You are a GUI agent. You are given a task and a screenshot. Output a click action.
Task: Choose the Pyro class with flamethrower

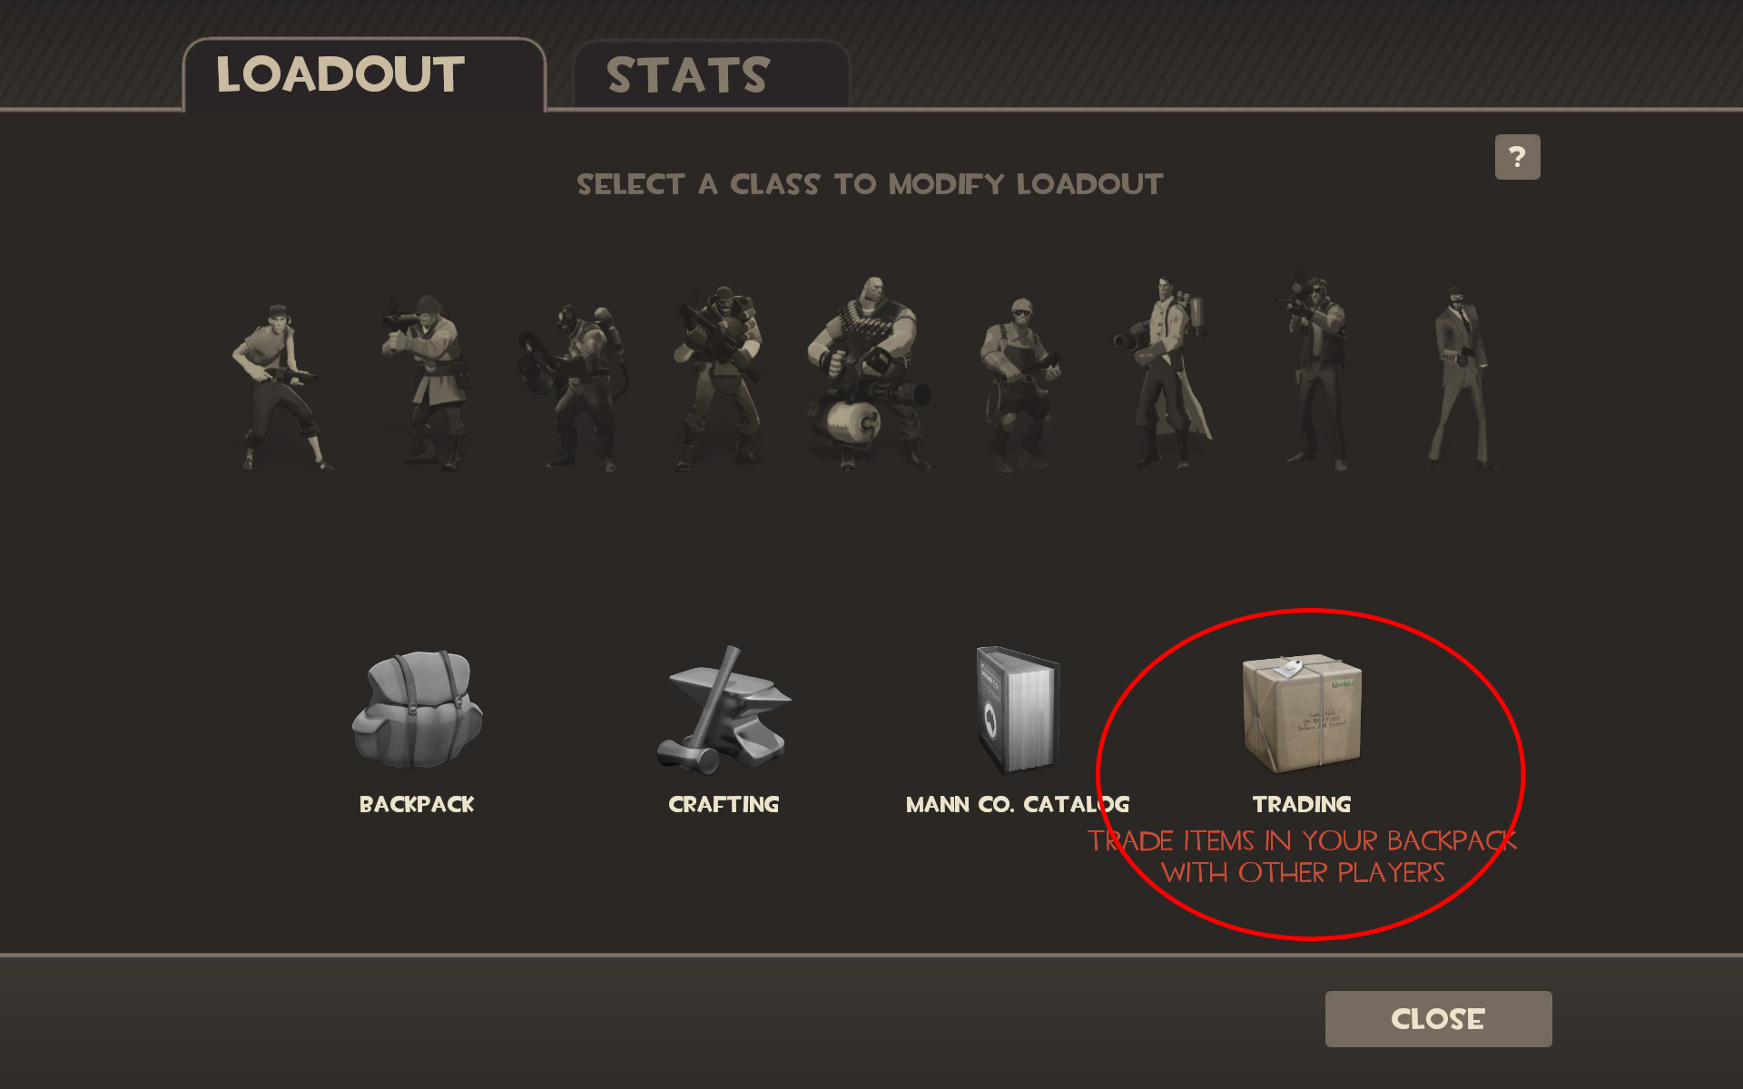(x=571, y=388)
